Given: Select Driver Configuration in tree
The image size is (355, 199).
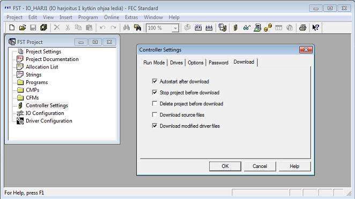Looking at the screenshot, I should (x=49, y=121).
